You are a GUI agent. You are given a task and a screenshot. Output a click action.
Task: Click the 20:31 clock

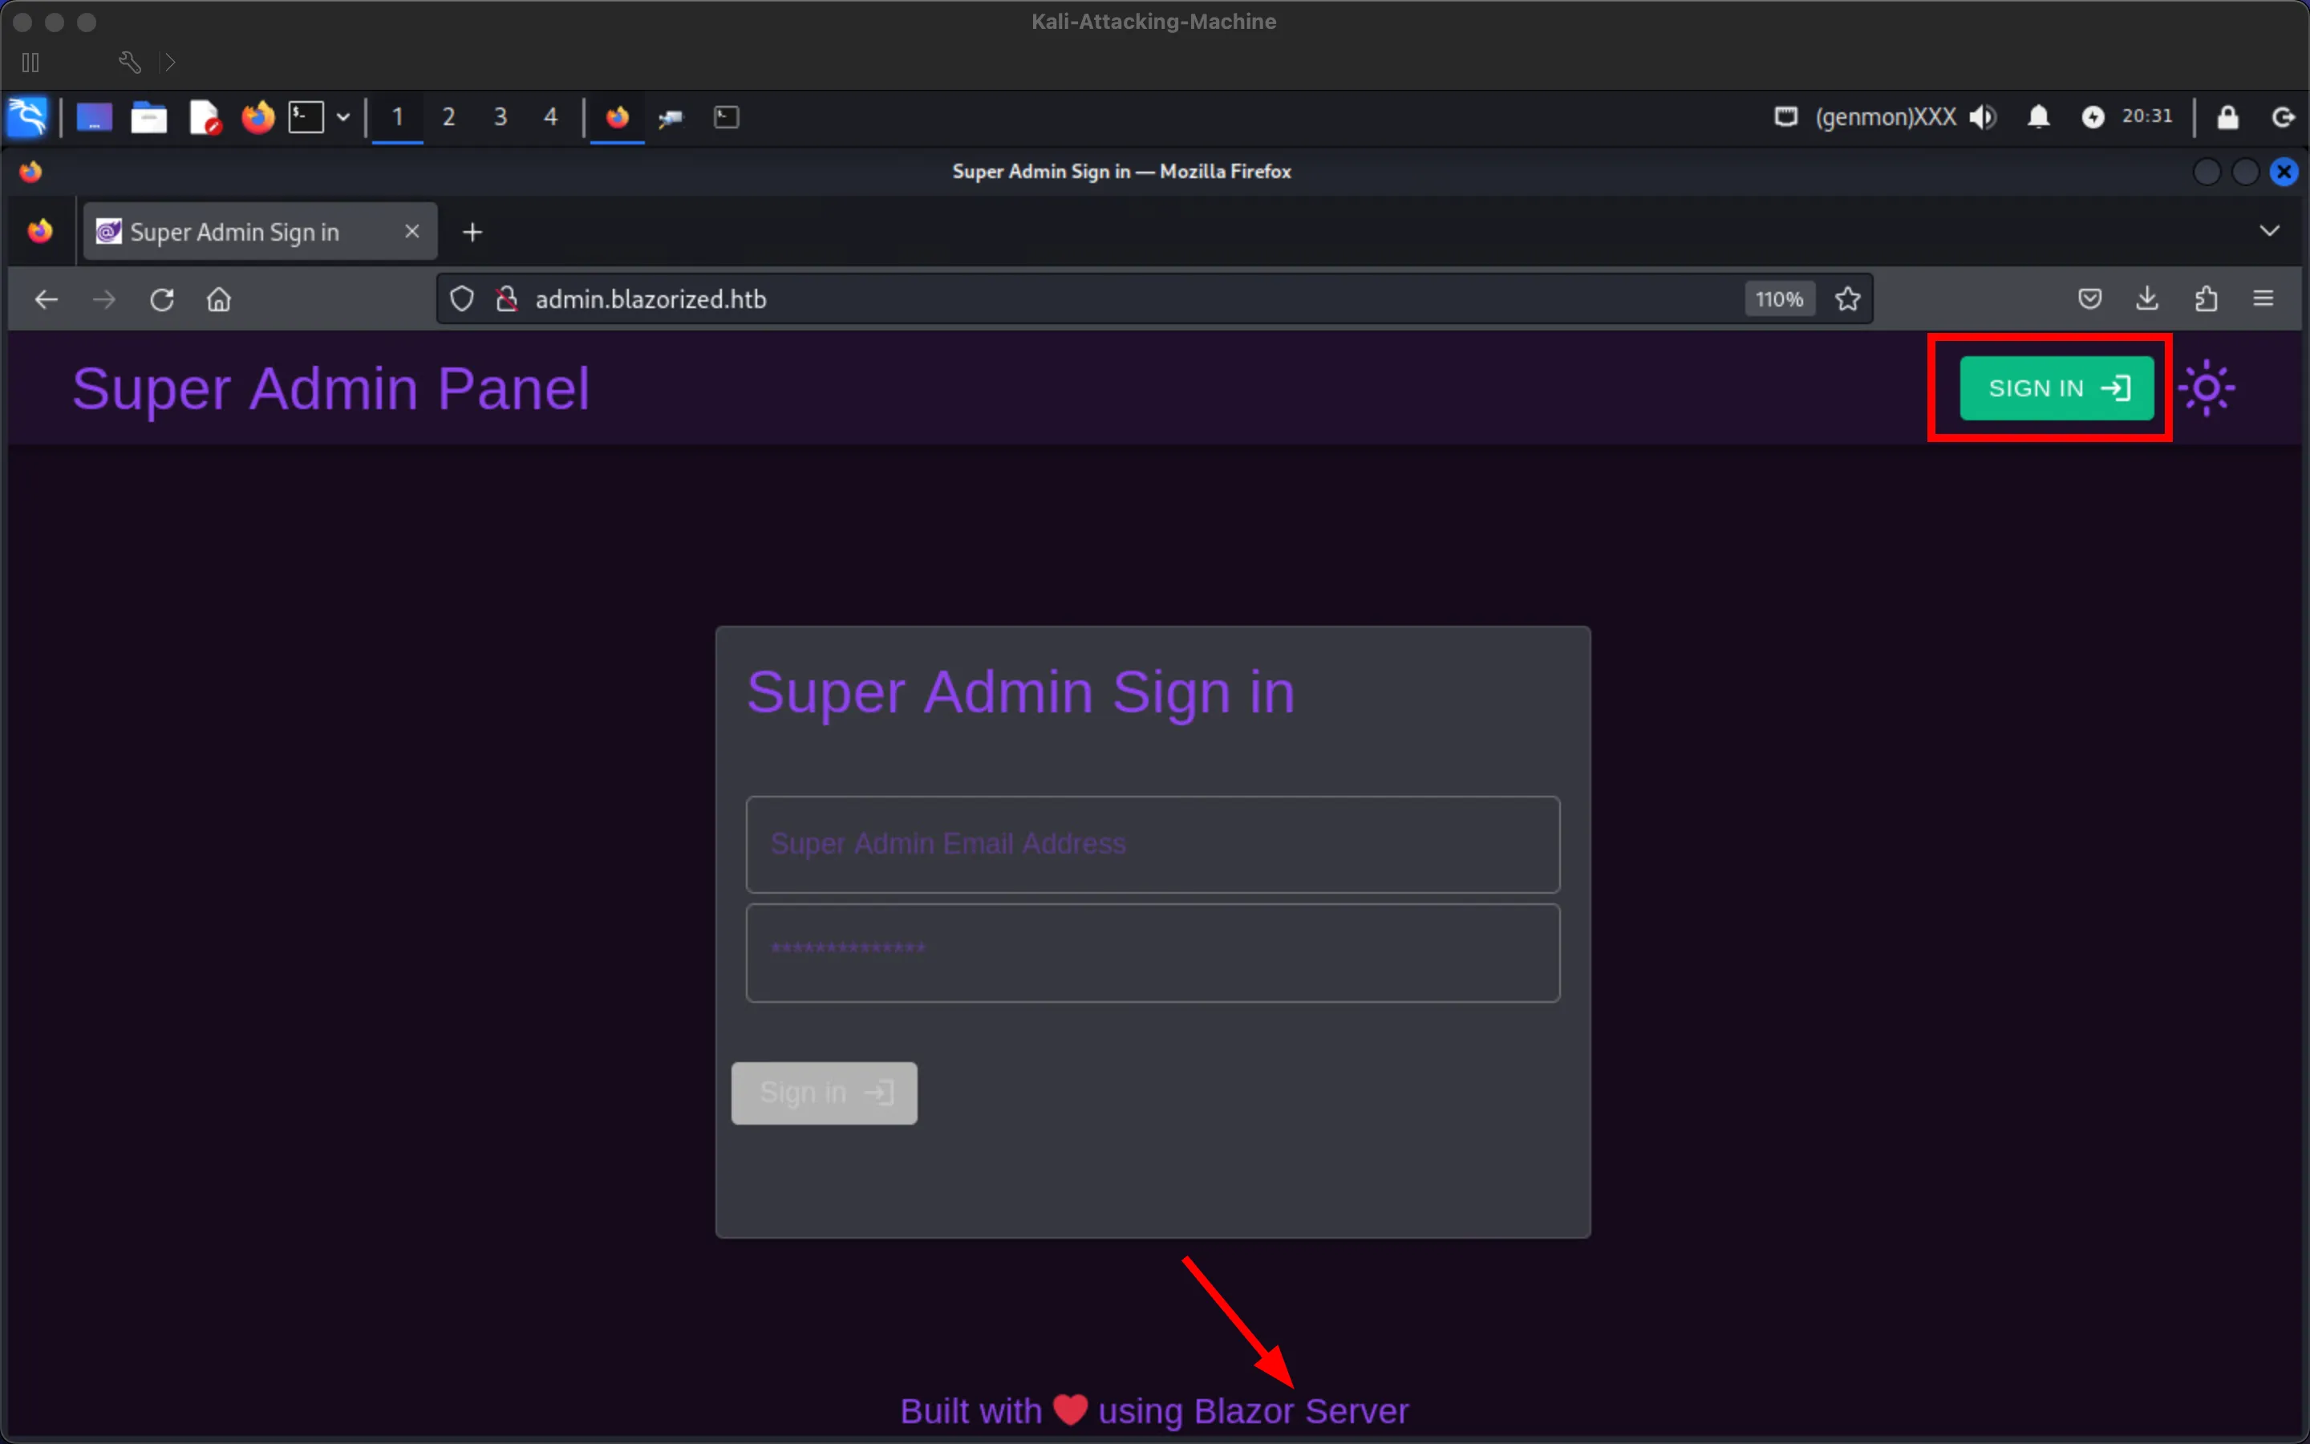tap(2146, 116)
